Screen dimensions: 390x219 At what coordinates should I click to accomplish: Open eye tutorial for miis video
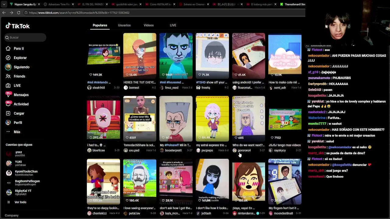click(140, 56)
